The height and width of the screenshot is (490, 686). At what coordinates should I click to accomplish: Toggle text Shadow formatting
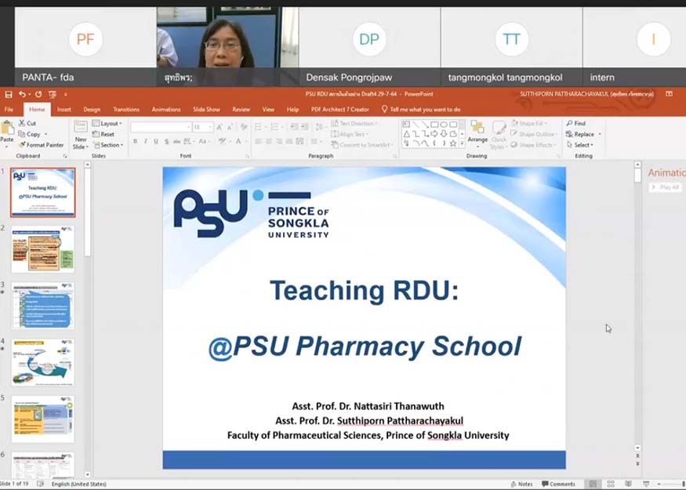click(x=167, y=141)
